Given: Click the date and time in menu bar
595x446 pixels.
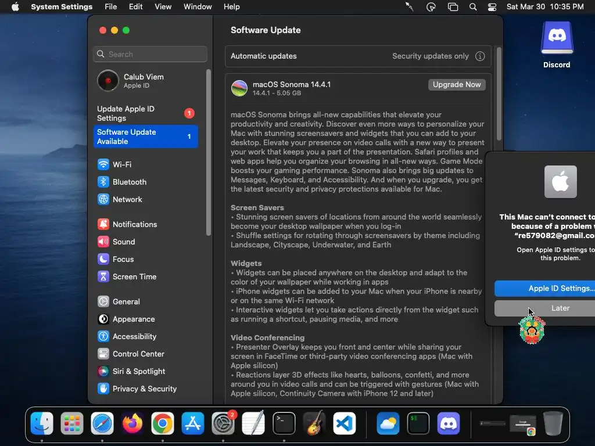Looking at the screenshot, I should pyautogui.click(x=545, y=7).
